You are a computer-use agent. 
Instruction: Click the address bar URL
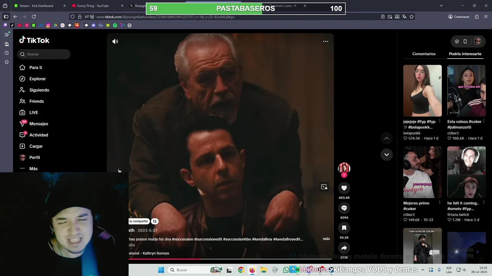[165, 17]
